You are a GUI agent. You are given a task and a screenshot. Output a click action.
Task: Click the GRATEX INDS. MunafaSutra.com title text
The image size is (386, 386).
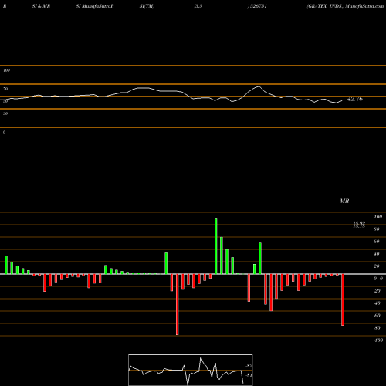click(x=345, y=6)
